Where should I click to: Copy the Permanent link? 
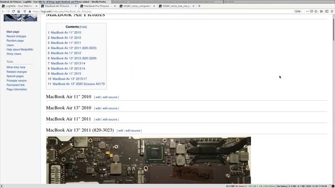15,85
